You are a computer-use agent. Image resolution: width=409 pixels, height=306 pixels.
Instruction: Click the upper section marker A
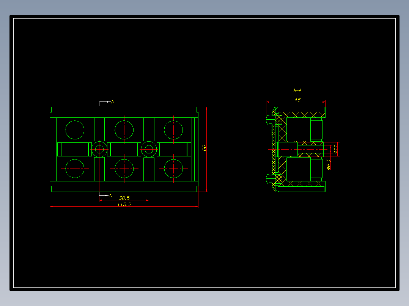coord(112,102)
